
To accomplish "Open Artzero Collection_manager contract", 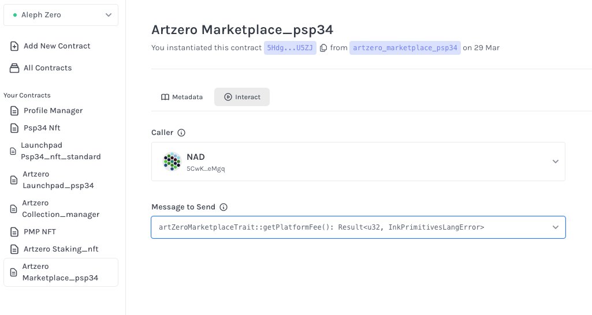I will tap(61, 209).
